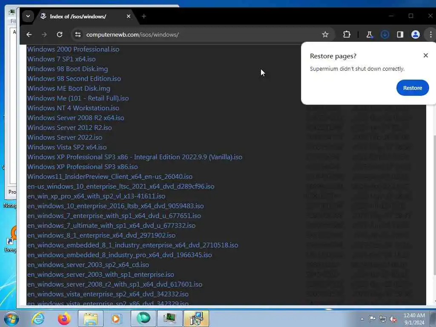Image resolution: width=436 pixels, height=327 pixels.
Task: Open en_windows_8_1_enterprise_x64_dvd_2971902.iso link
Action: coord(101,235)
